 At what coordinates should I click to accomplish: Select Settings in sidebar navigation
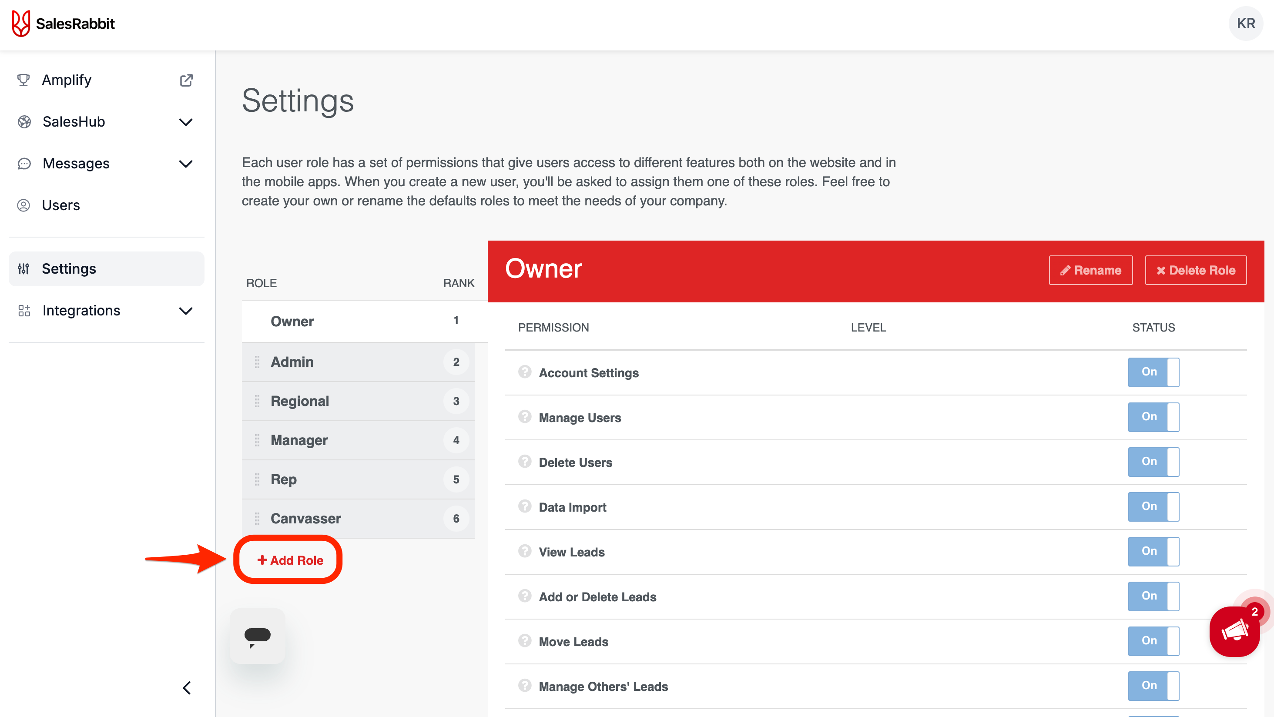click(x=69, y=269)
